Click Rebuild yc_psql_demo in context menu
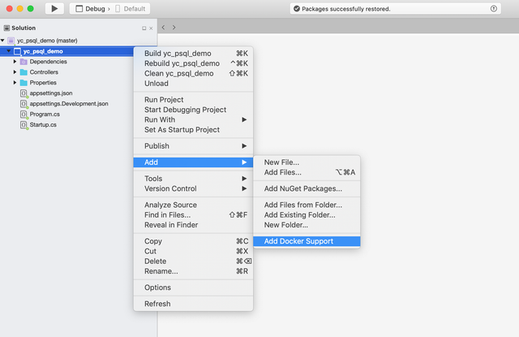Viewport: 519px width, 337px height. (x=182, y=63)
